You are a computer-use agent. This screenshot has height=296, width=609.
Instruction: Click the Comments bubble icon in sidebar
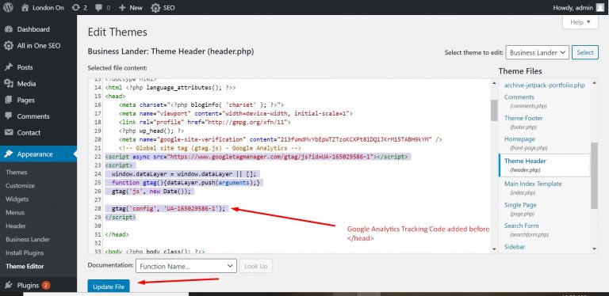pyautogui.click(x=9, y=116)
